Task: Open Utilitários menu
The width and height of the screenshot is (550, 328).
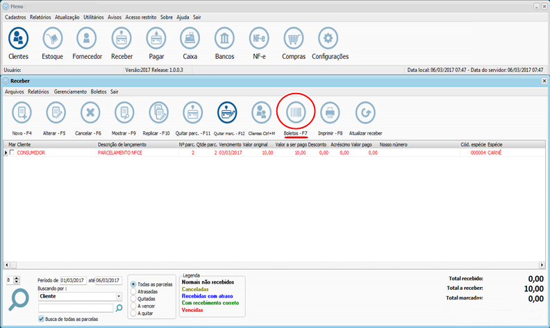Action: [94, 17]
